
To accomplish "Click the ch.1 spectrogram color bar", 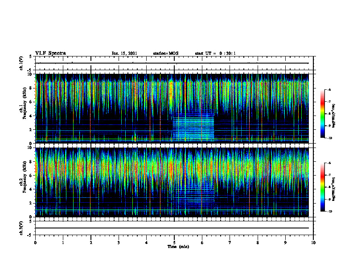I will pyautogui.click(x=323, y=114).
